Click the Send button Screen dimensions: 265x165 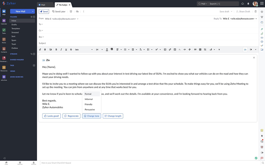[x=44, y=11]
